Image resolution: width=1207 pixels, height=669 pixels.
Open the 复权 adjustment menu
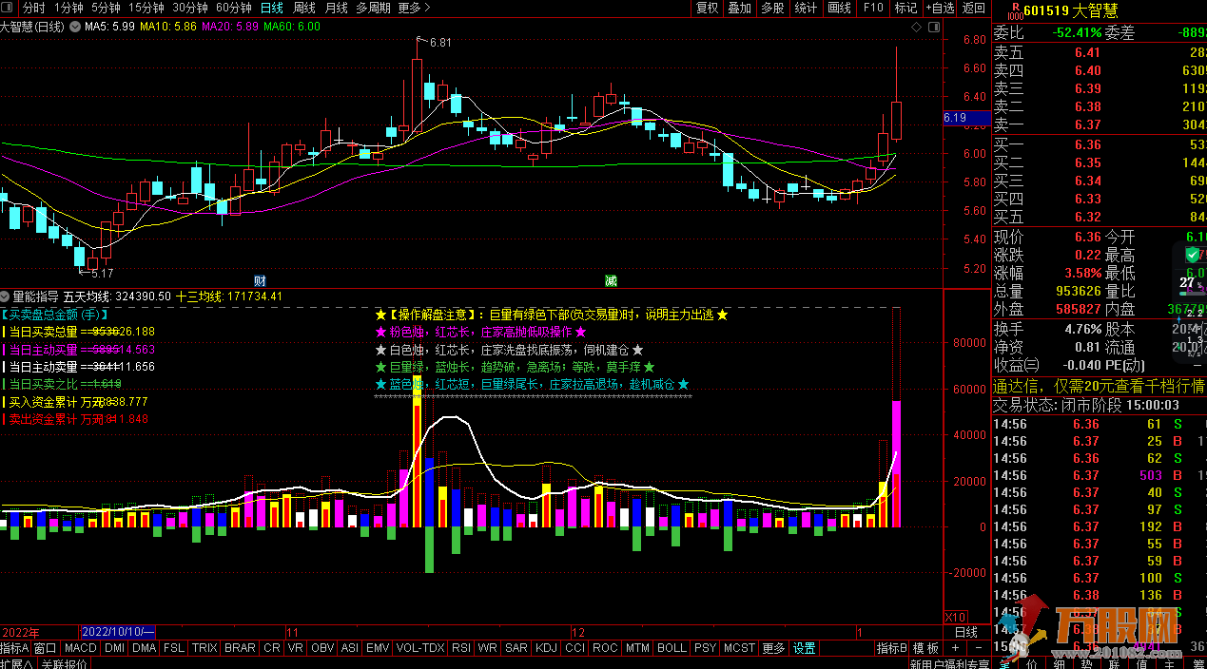[x=708, y=8]
